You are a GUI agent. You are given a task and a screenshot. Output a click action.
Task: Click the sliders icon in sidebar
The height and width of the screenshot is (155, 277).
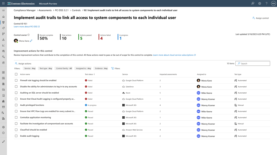(3, 51)
